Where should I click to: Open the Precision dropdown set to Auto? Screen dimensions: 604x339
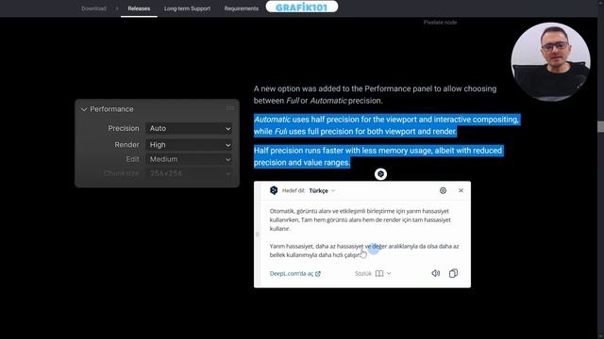(x=189, y=128)
